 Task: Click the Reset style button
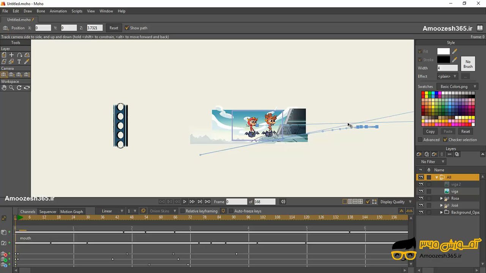tap(465, 132)
